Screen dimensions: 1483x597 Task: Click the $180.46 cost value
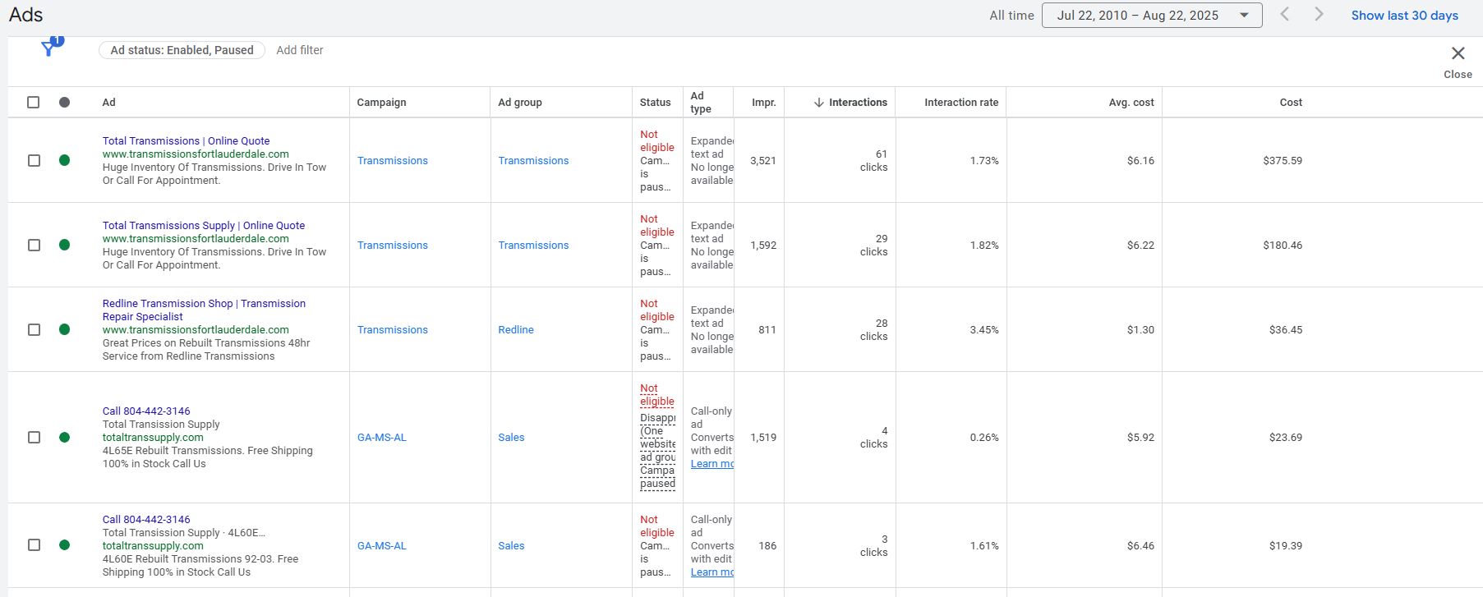(x=1283, y=246)
